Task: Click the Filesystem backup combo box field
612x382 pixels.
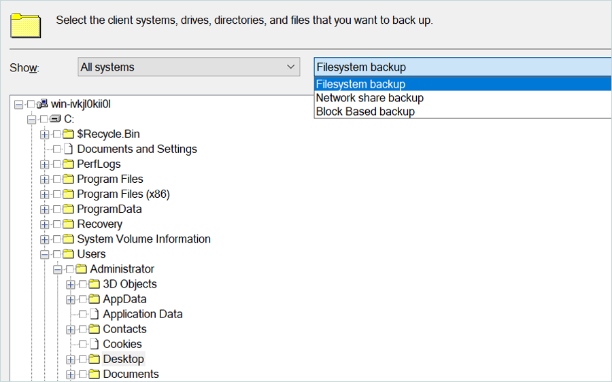Action: click(462, 67)
